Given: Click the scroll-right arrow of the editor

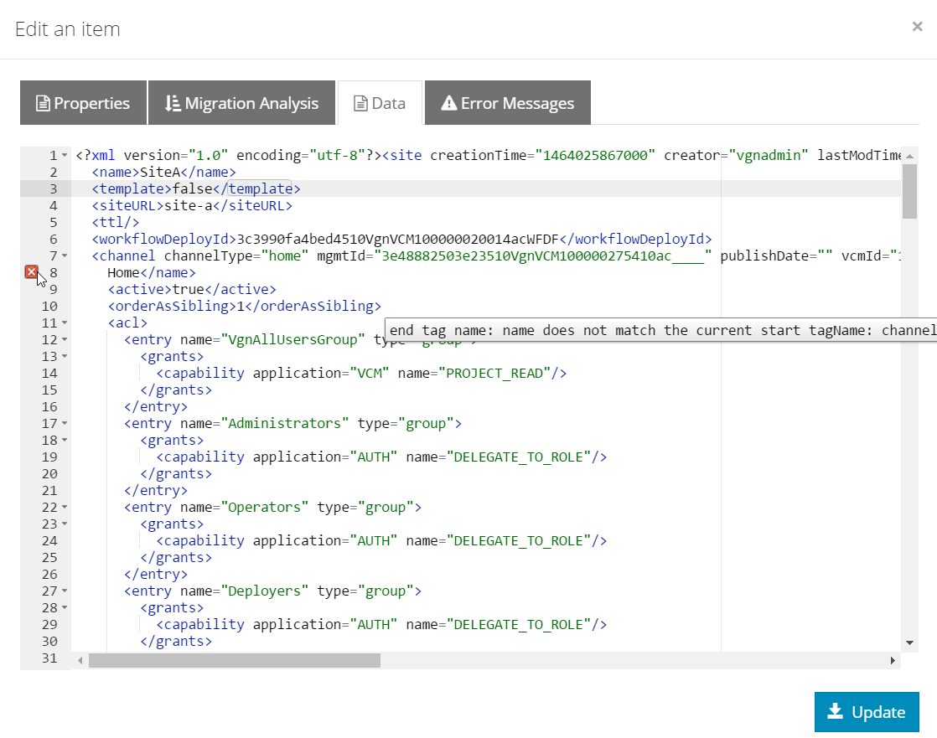Looking at the screenshot, I should 893,660.
